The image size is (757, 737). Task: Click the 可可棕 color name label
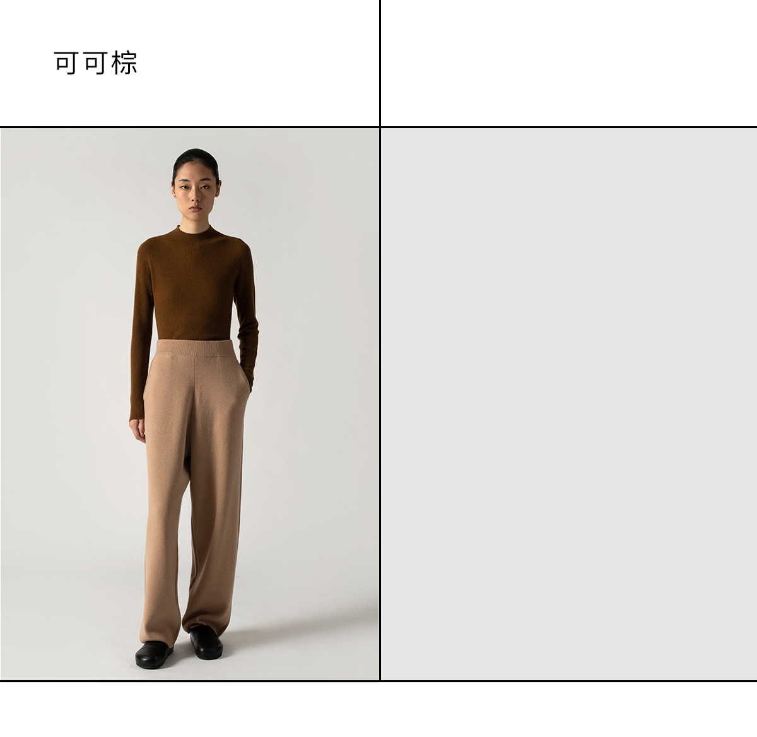96,63
